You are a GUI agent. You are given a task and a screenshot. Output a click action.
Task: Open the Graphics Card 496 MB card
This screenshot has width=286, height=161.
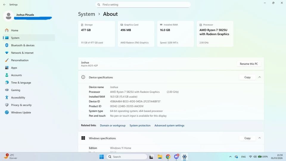pos(136,34)
